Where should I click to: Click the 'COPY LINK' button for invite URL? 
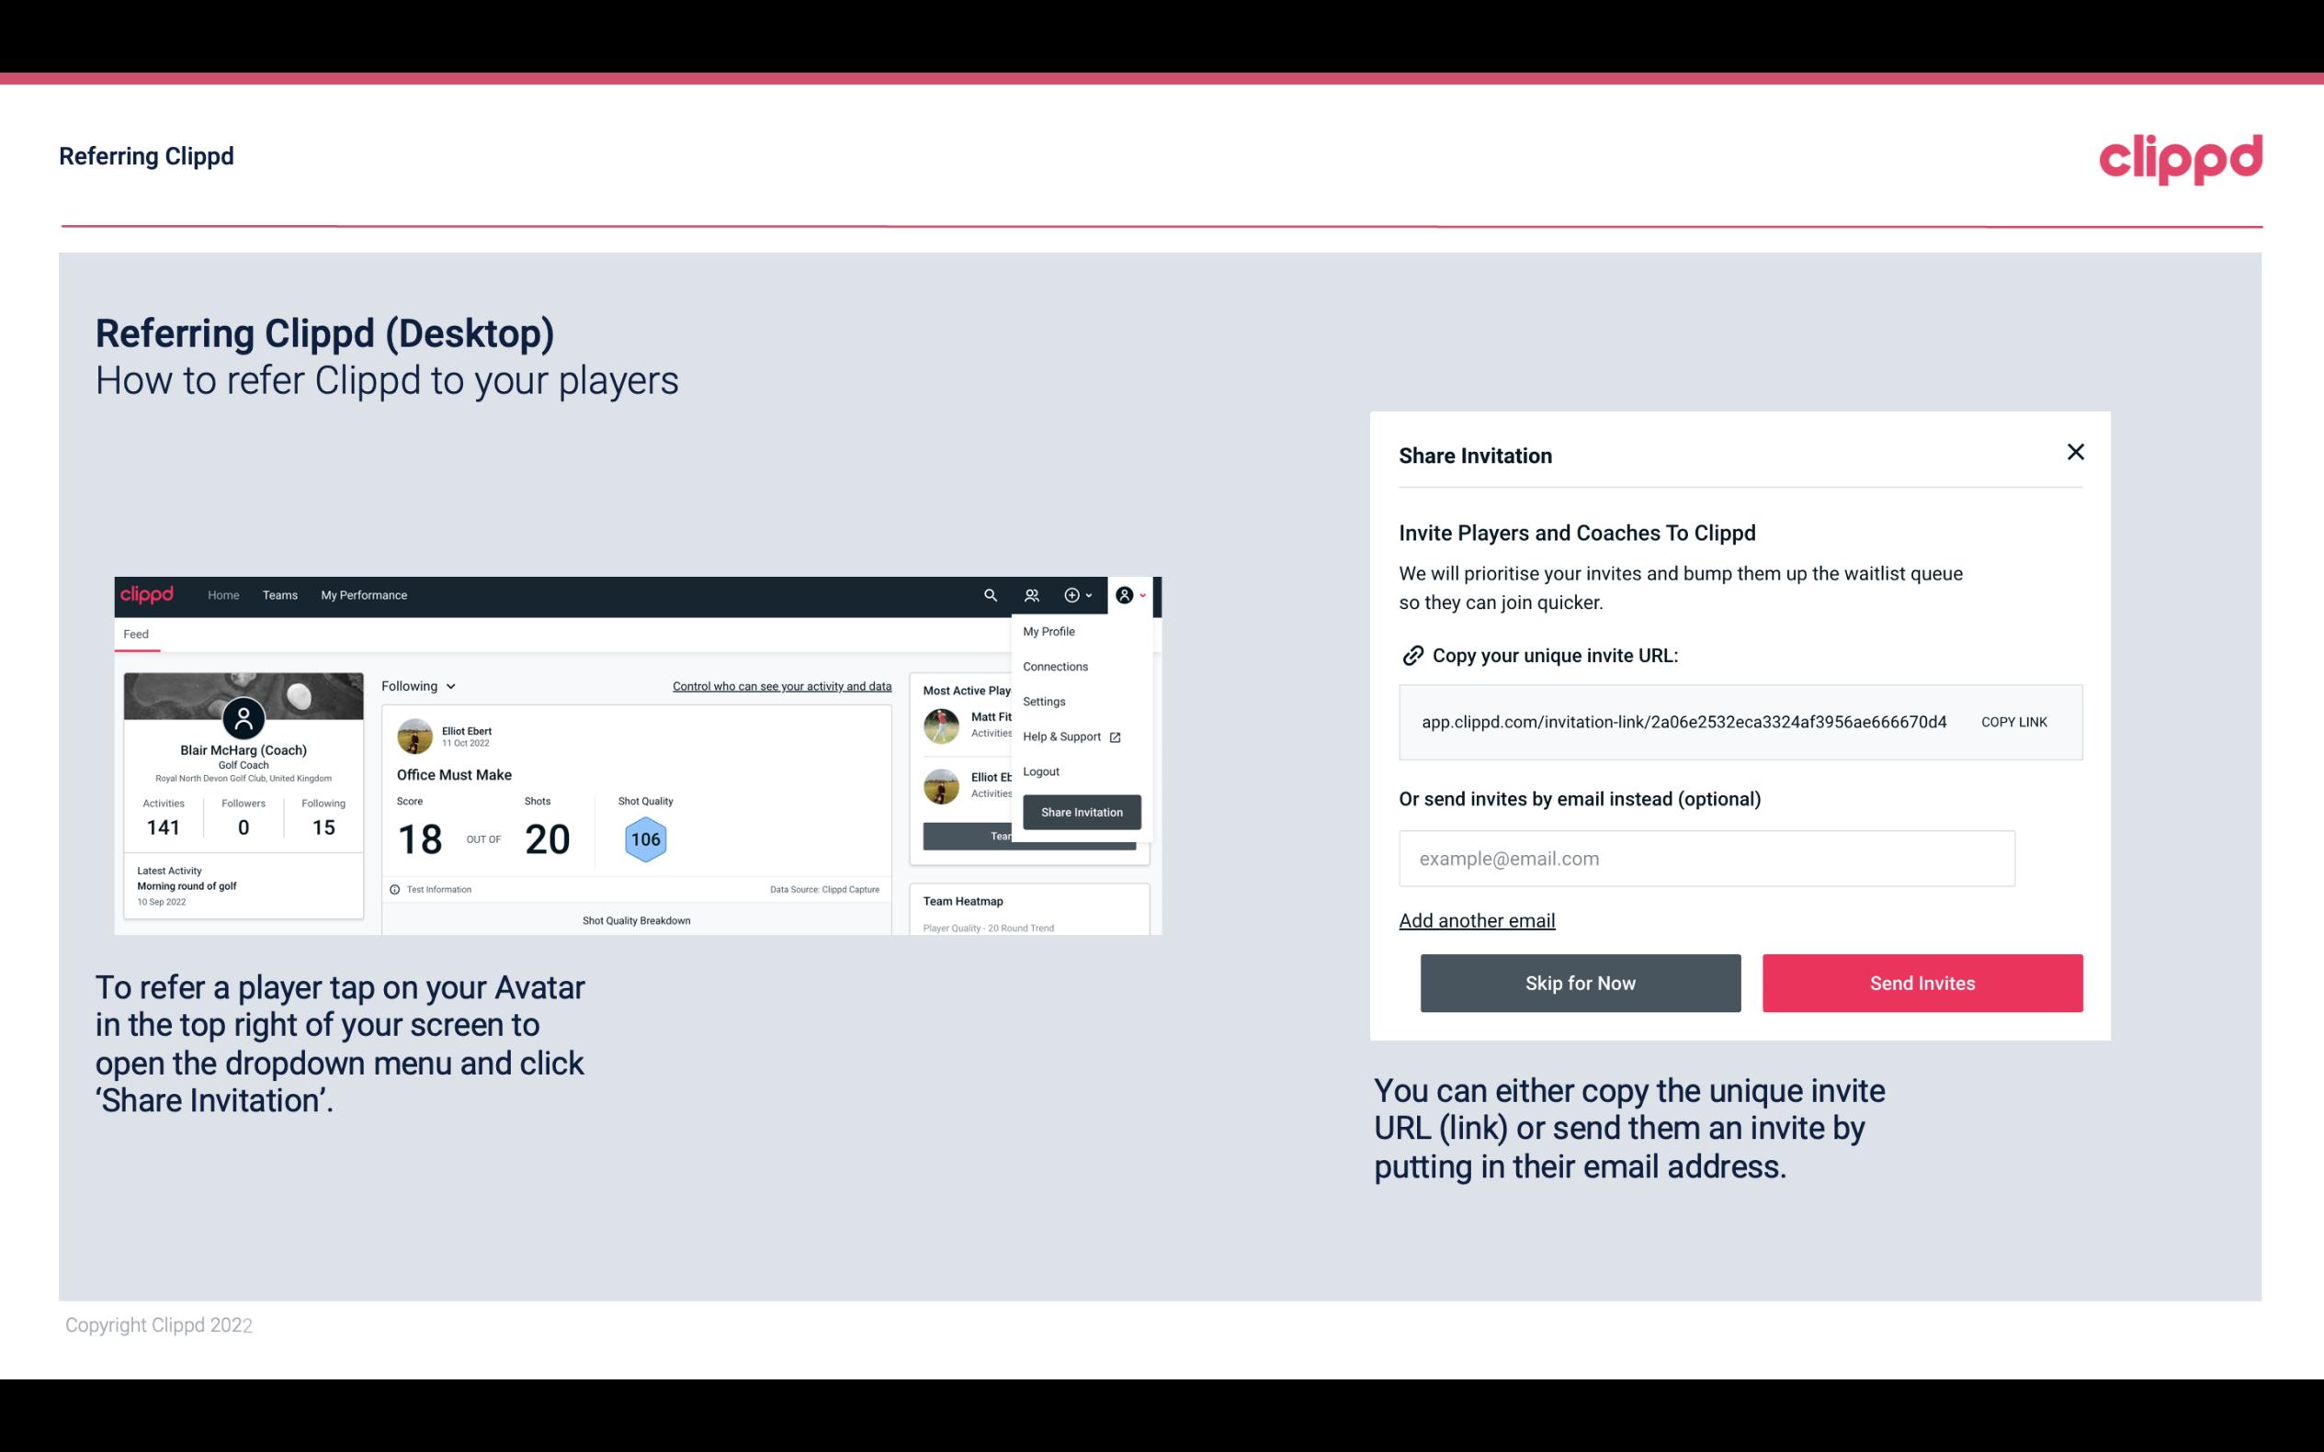point(2012,721)
